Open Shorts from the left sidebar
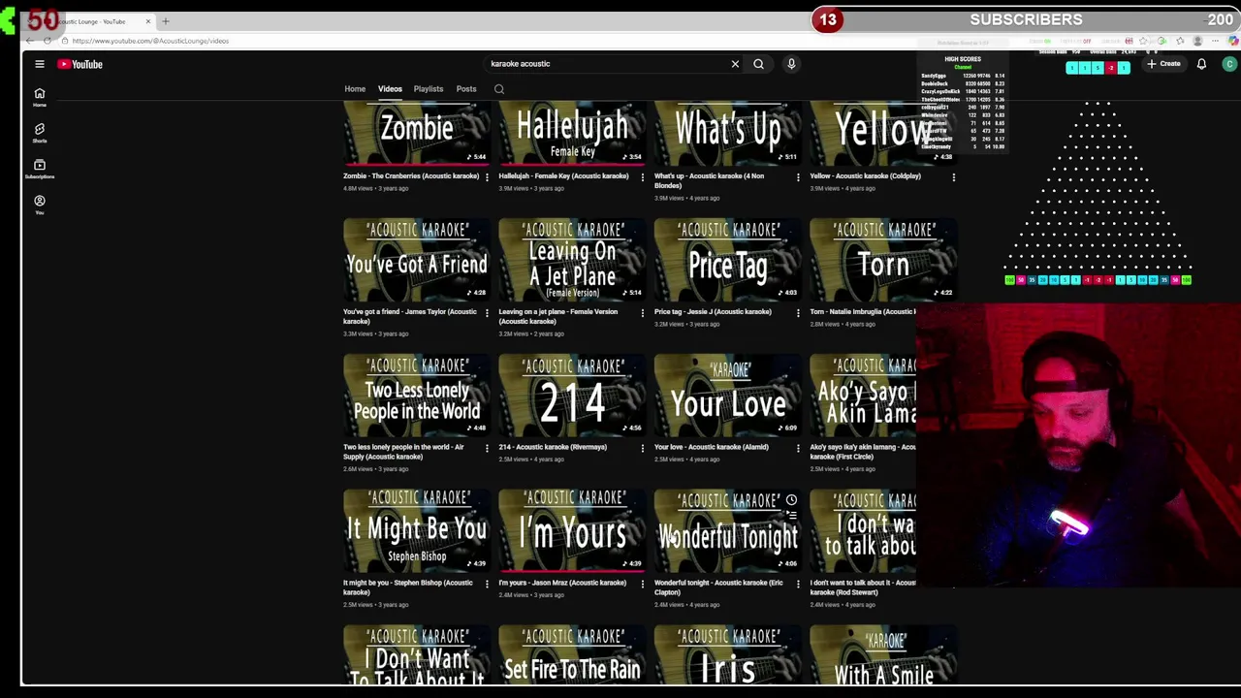Viewport: 1241px width, 698px height. point(40,133)
